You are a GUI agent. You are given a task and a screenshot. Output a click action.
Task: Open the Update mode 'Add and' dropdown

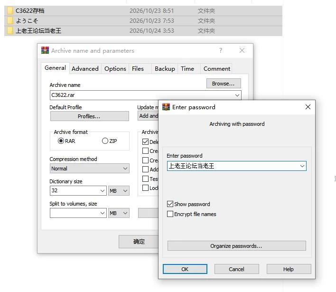point(148,116)
